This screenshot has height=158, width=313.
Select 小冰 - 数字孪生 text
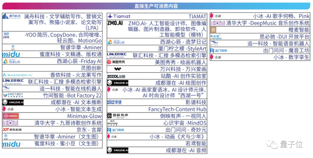[x=292, y=57]
